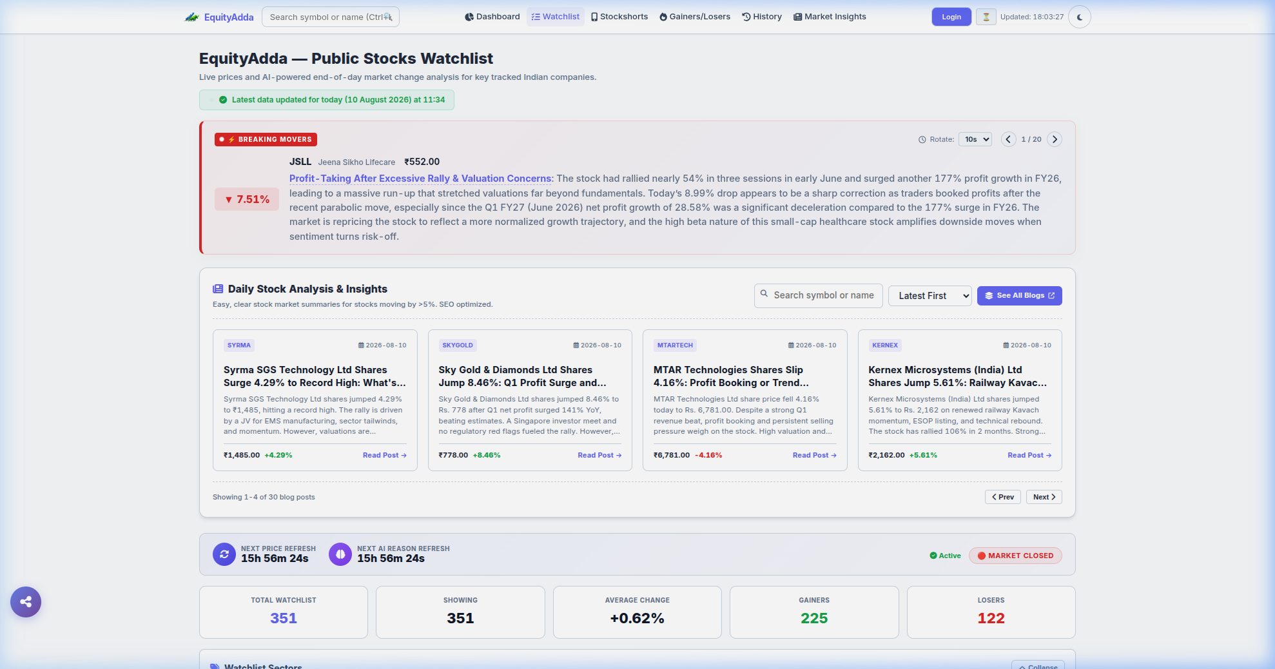Viewport: 1275px width, 669px height.
Task: Go to Next blog posts page
Action: [1044, 497]
